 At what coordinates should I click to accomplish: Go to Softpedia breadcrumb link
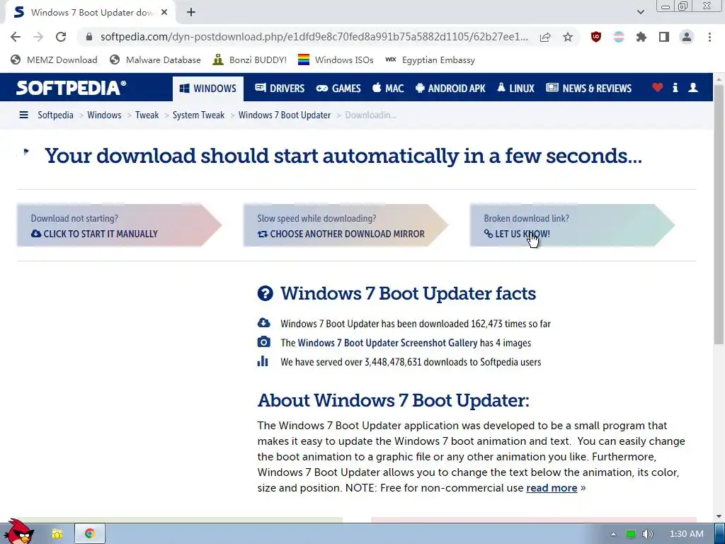(x=55, y=115)
